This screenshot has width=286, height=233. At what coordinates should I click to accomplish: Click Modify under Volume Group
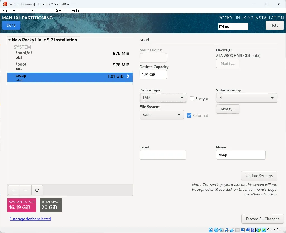click(227, 109)
